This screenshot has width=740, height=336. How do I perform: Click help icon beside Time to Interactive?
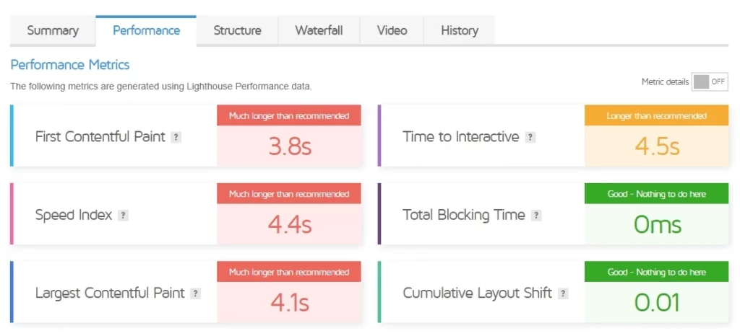(530, 138)
